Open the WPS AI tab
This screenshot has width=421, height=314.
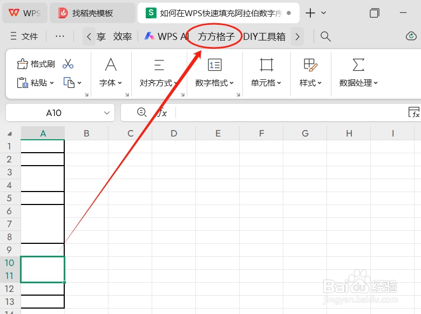[167, 36]
